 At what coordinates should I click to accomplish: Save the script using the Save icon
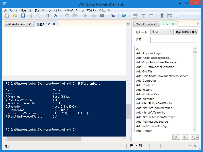click(23, 16)
